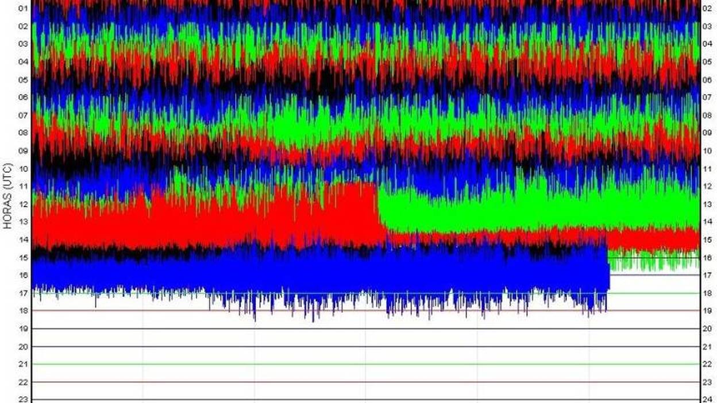Click the 13 label on the right axis

click(707, 204)
